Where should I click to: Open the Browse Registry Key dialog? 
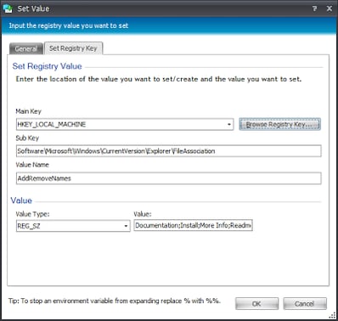point(279,124)
